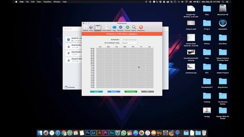Image resolution: width=244 pixels, height=137 pixels.
Task: Open Adobe Audition from the dock
Action: coord(112,133)
